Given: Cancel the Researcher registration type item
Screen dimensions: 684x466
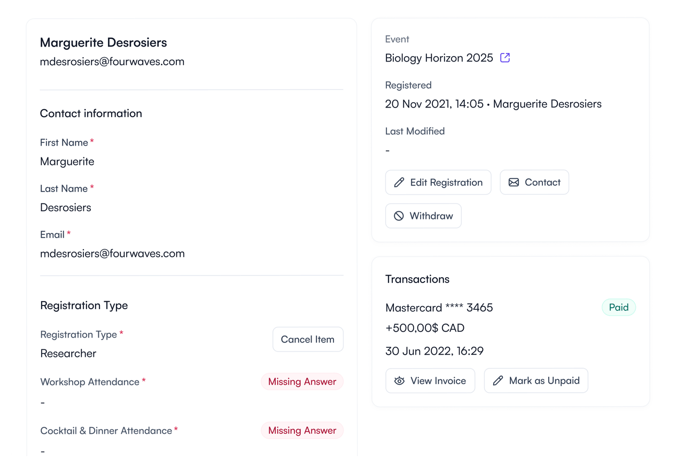Looking at the screenshot, I should (x=308, y=339).
